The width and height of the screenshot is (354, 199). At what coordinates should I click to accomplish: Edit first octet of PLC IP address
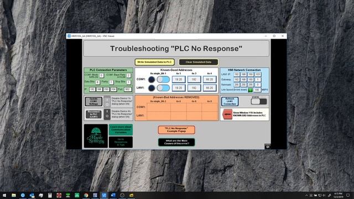point(92,90)
